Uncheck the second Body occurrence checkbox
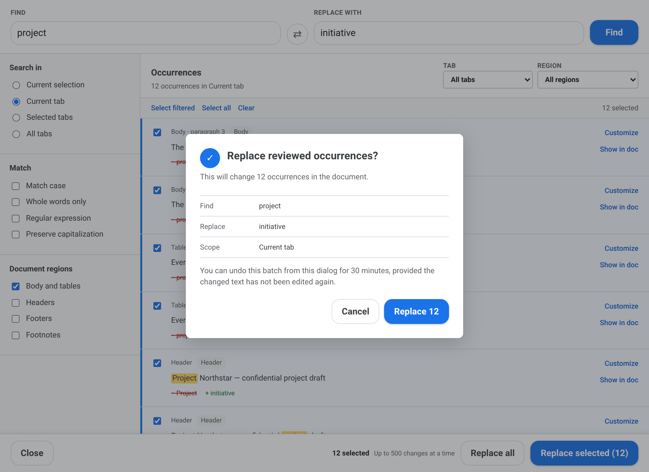Viewport: 649px width, 472px height. pos(157,190)
